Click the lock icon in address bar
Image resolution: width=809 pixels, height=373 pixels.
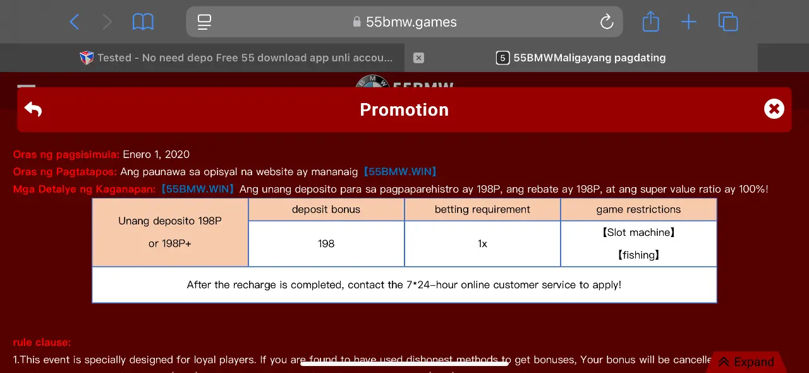coord(357,22)
